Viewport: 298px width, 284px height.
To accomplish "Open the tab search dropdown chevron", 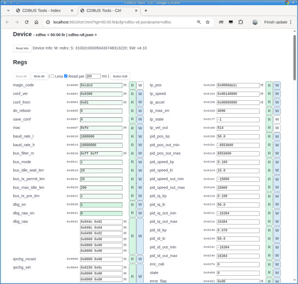I will (x=8, y=10).
